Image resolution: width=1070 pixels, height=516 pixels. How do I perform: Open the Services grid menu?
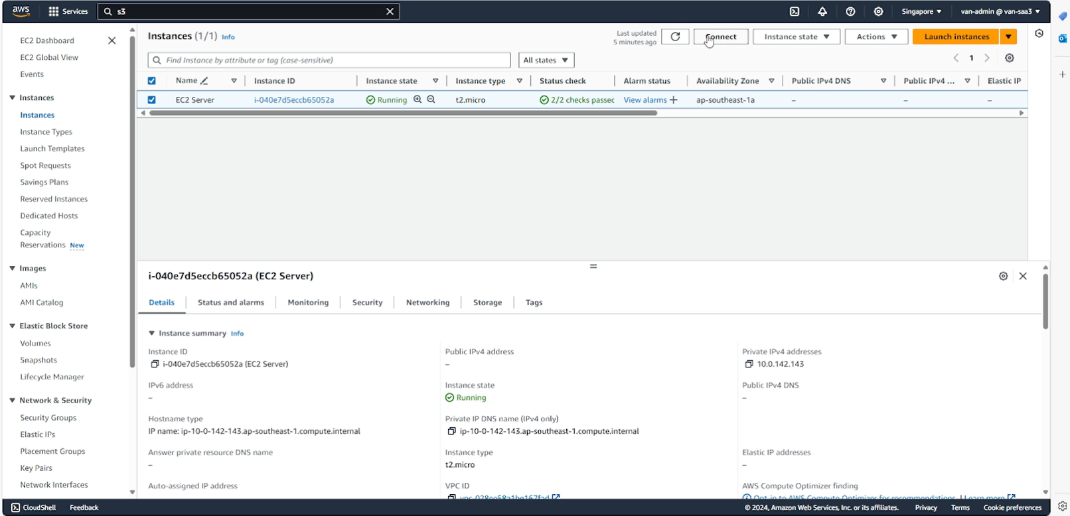pyautogui.click(x=68, y=11)
